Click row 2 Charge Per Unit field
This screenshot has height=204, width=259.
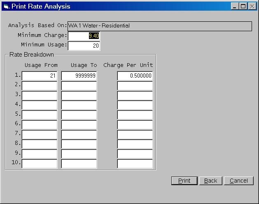(x=135, y=86)
